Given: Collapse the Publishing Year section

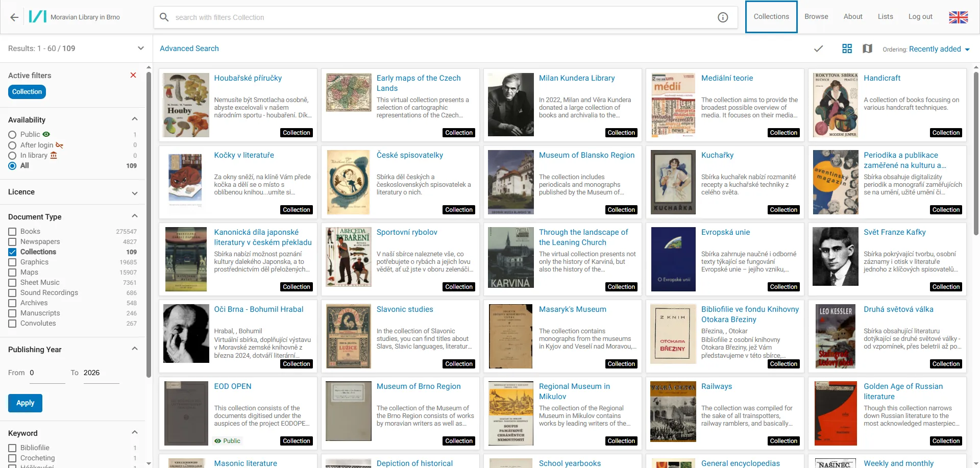Looking at the screenshot, I should point(135,349).
